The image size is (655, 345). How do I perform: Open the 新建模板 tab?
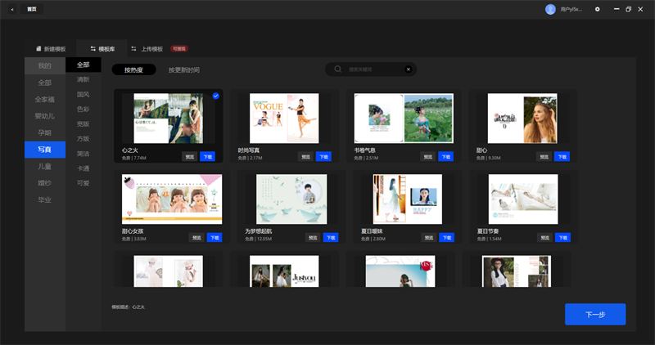[x=51, y=49]
